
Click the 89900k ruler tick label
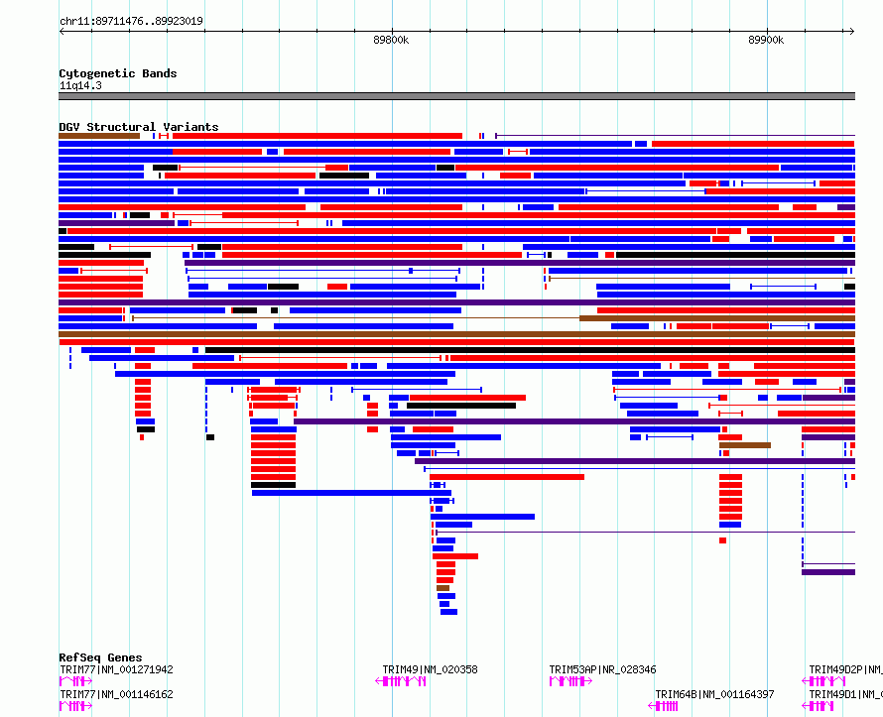[x=766, y=40]
